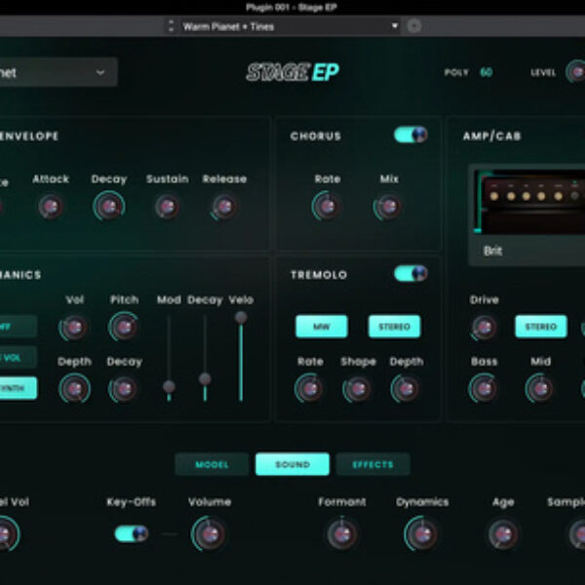Click the Chorus Rate knob
This screenshot has height=585, width=585.
pyautogui.click(x=328, y=207)
